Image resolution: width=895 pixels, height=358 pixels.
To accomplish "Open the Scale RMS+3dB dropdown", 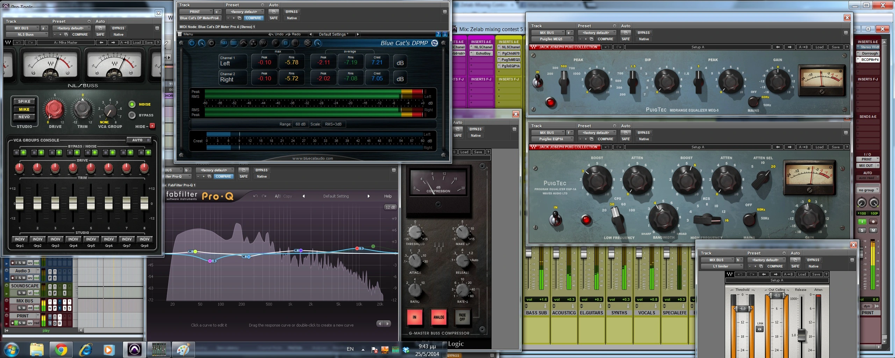I will [x=333, y=124].
